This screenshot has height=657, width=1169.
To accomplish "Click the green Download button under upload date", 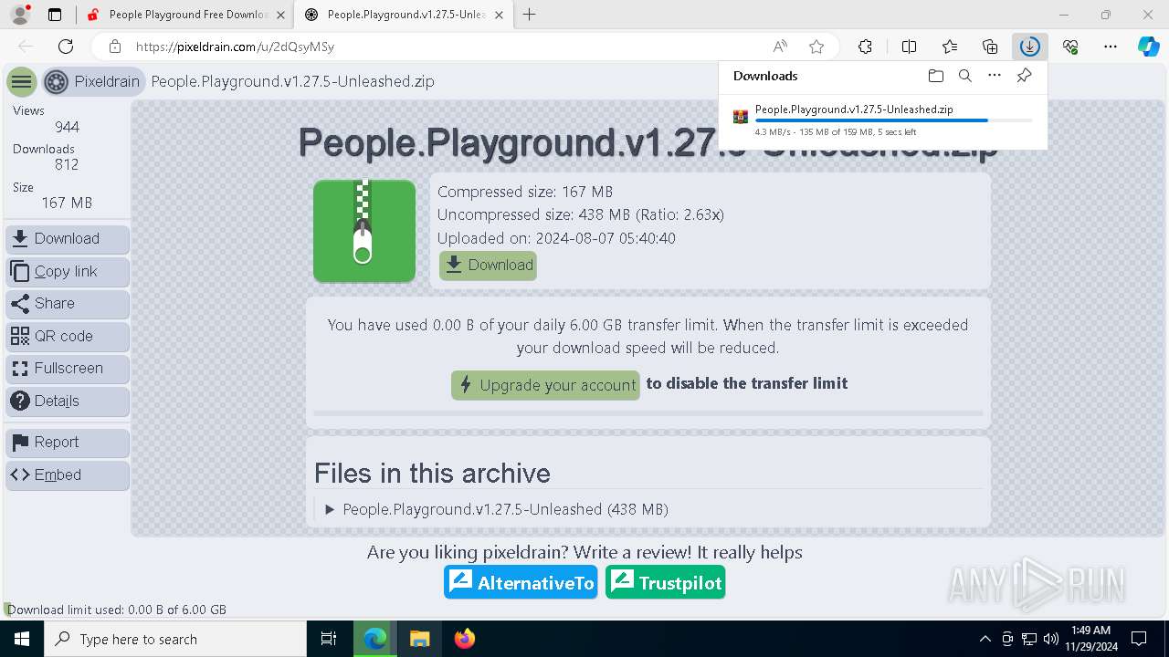I will (488, 266).
